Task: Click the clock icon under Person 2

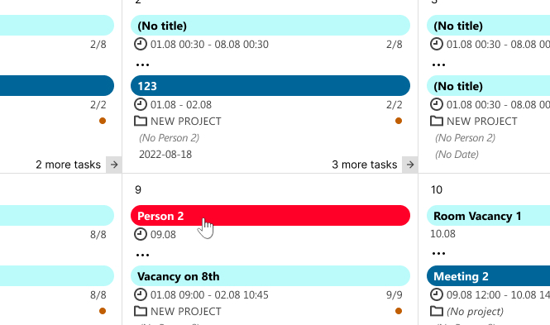Action: (x=141, y=234)
